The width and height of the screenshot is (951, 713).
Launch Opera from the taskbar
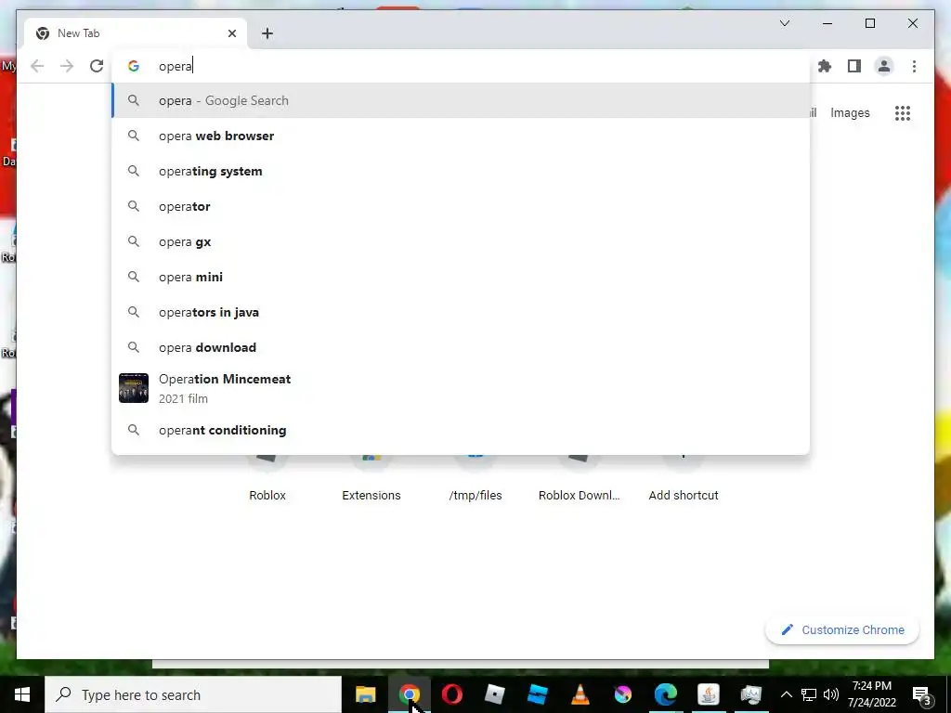pyautogui.click(x=452, y=694)
